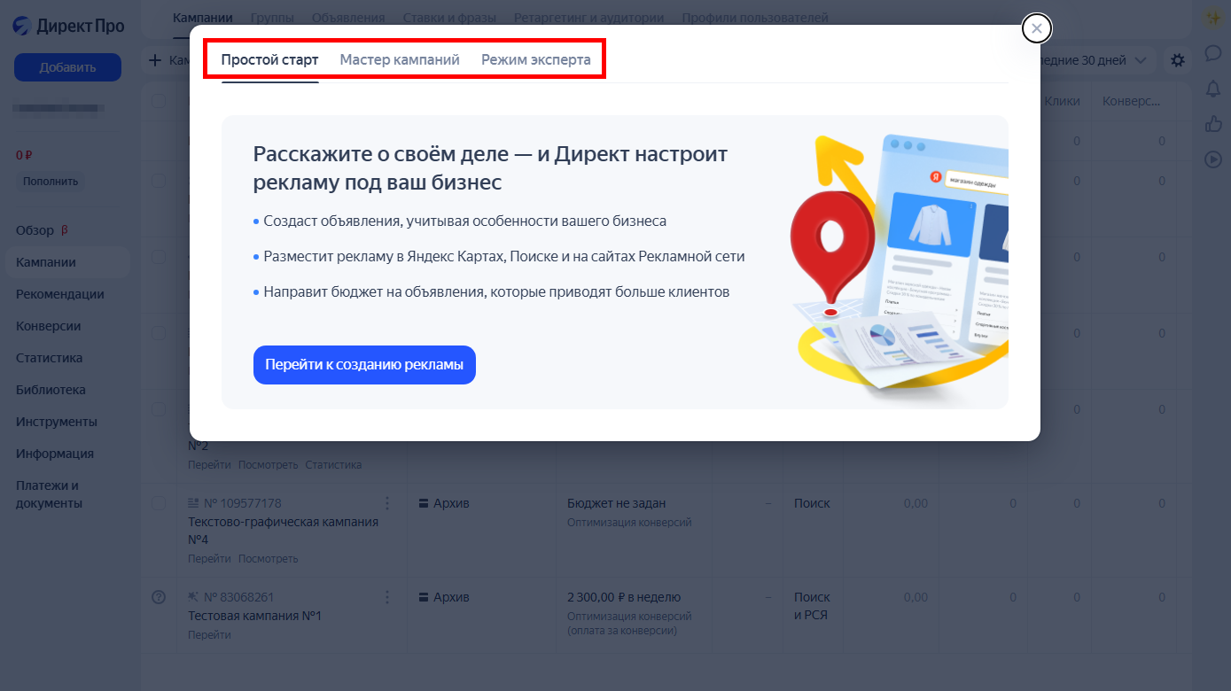
Task: Open Конверсии in the sidebar
Action: [x=49, y=326]
